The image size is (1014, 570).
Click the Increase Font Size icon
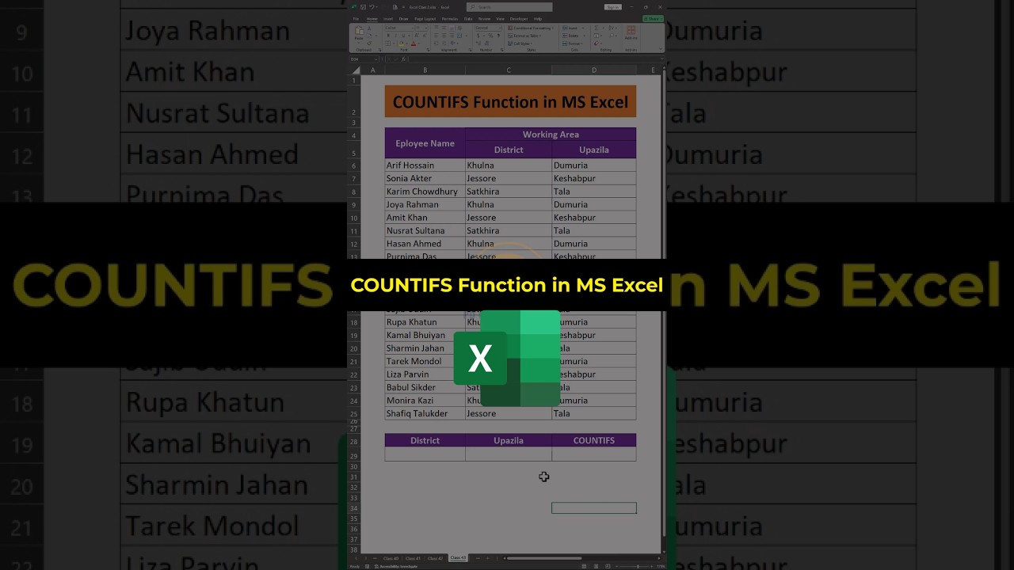point(417,36)
